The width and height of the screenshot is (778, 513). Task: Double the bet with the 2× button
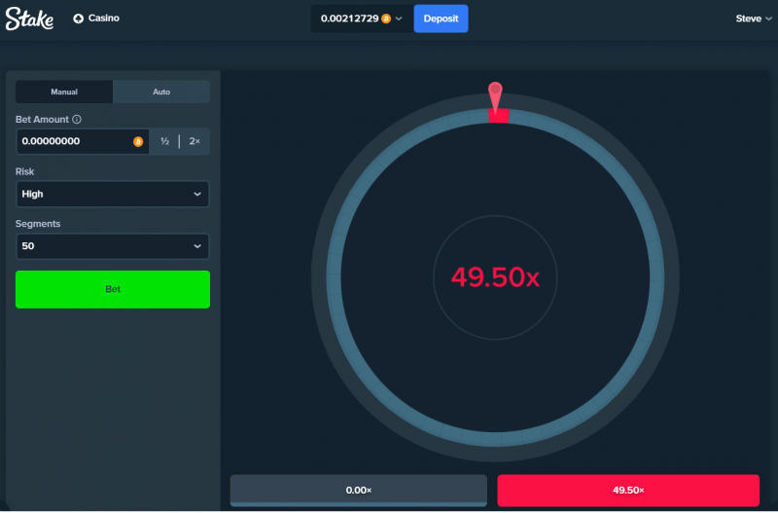click(194, 141)
